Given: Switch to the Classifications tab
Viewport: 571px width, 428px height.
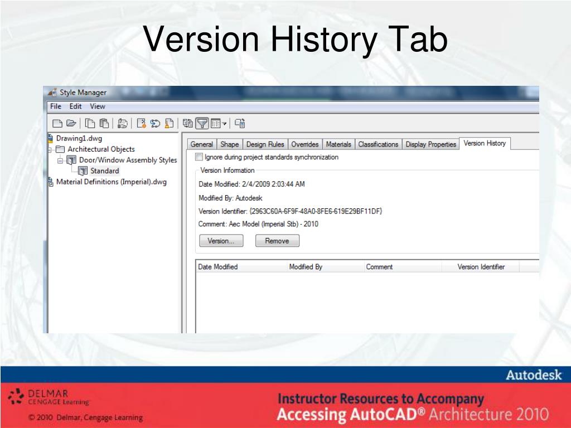Looking at the screenshot, I should (x=378, y=144).
